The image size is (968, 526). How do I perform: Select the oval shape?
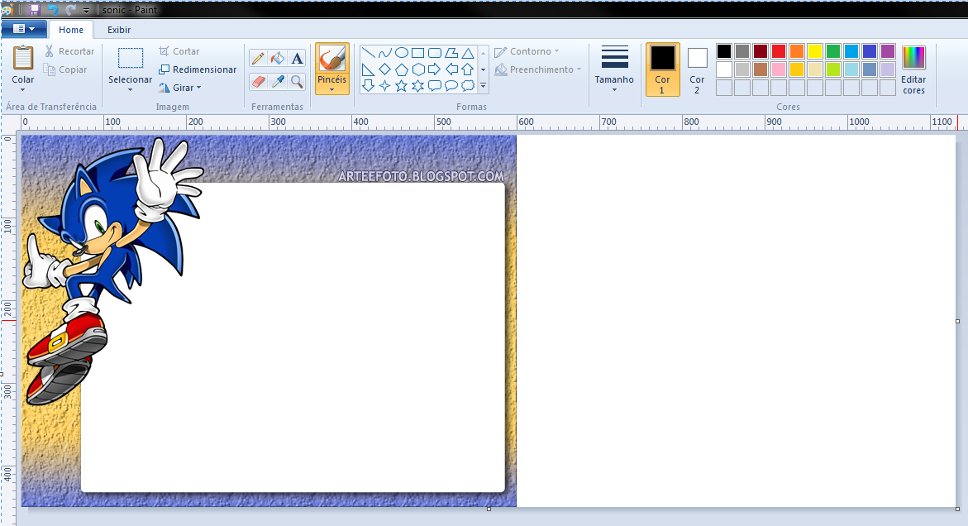click(402, 51)
